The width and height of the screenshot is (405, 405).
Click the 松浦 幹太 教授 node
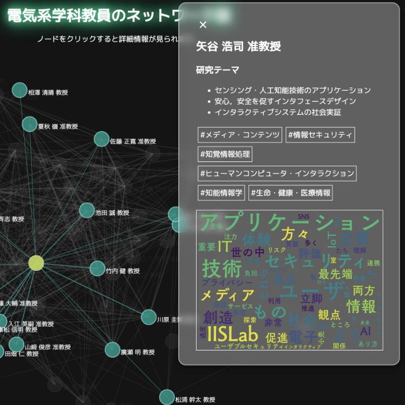(167, 397)
